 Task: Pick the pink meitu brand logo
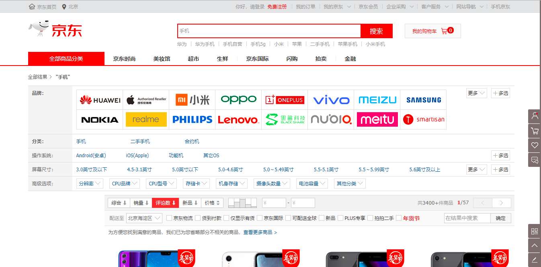coord(377,119)
